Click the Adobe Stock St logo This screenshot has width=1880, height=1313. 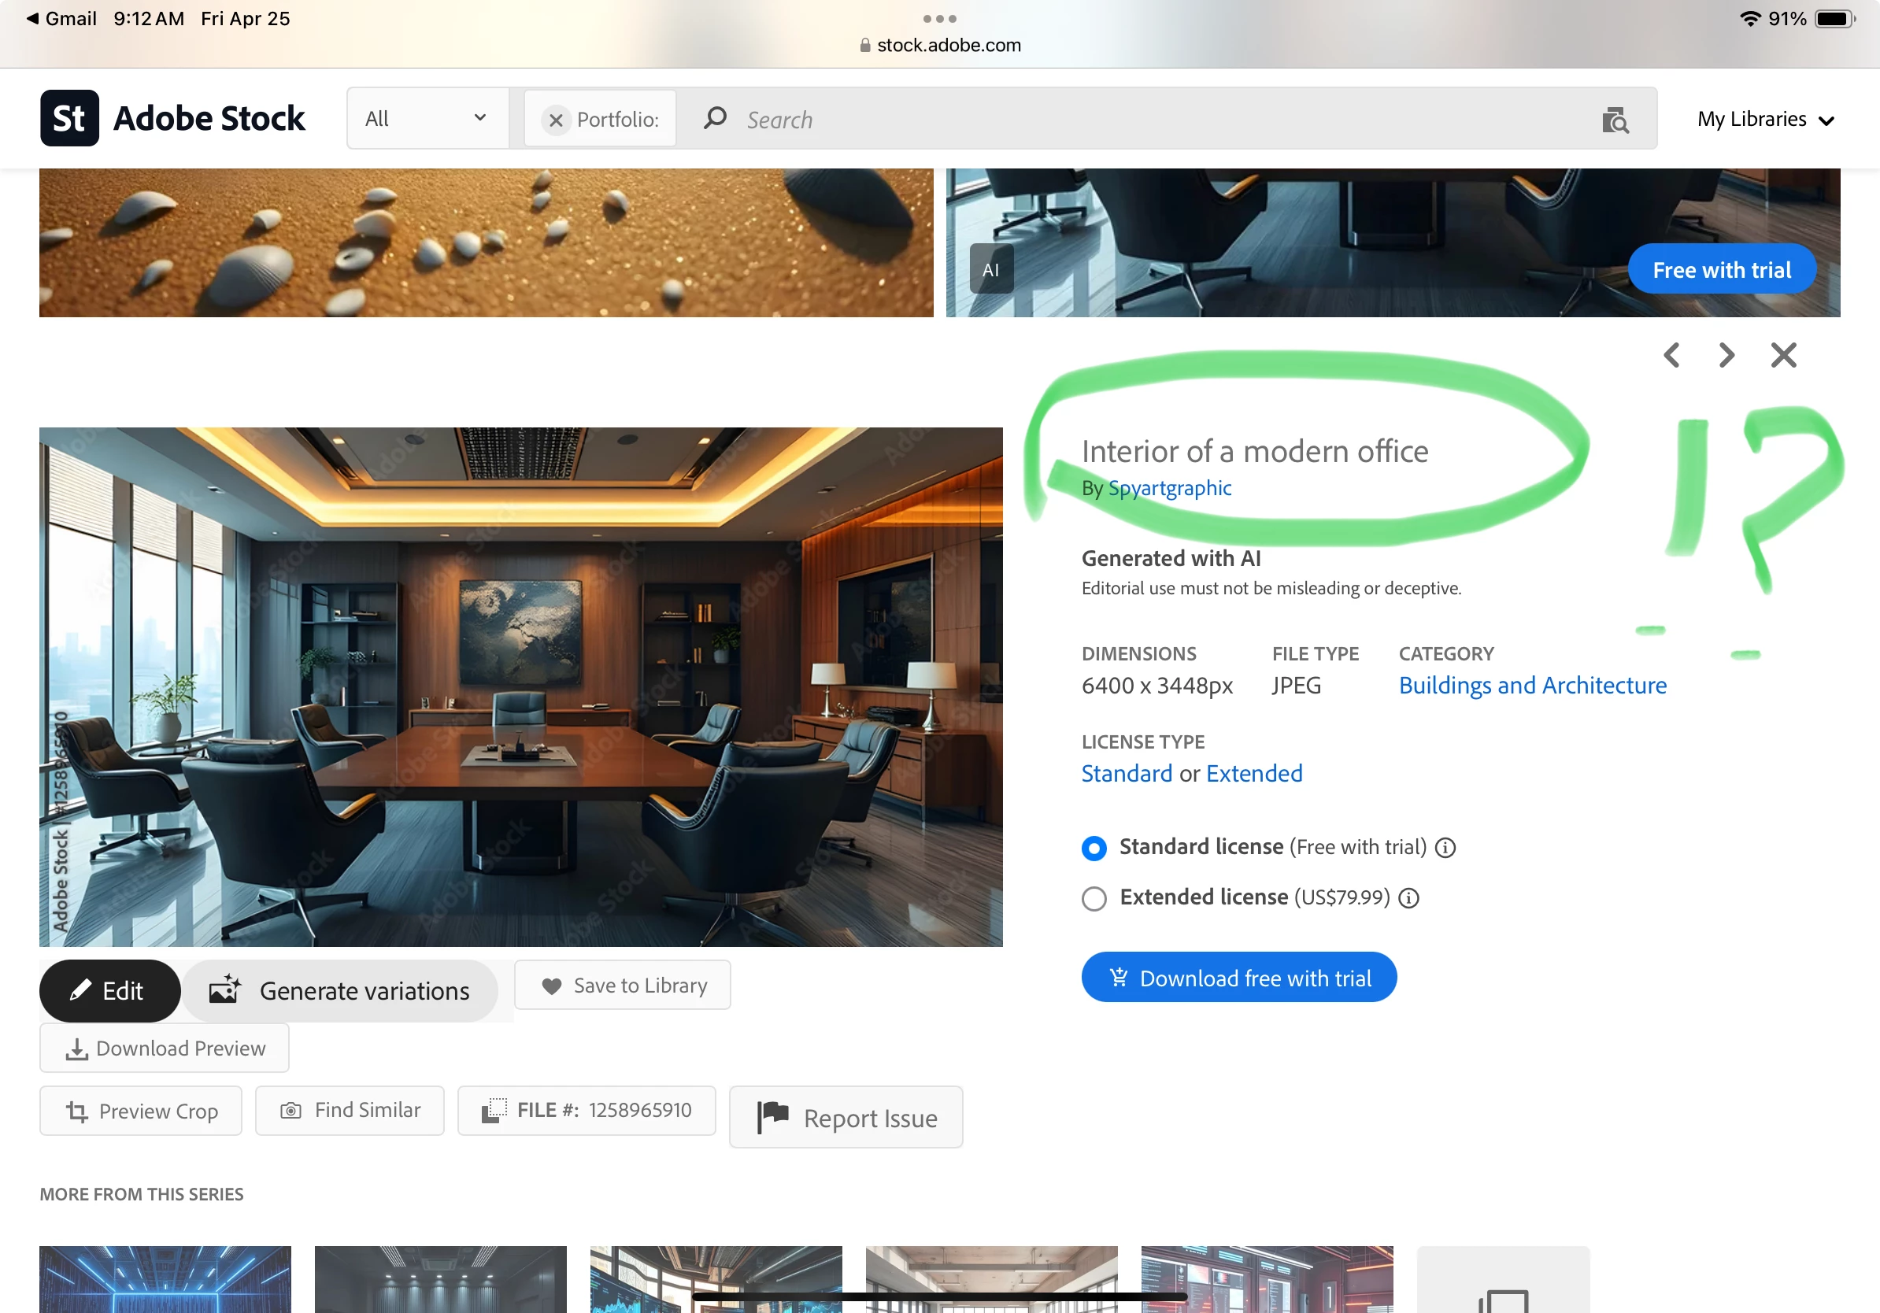pyautogui.click(x=69, y=119)
